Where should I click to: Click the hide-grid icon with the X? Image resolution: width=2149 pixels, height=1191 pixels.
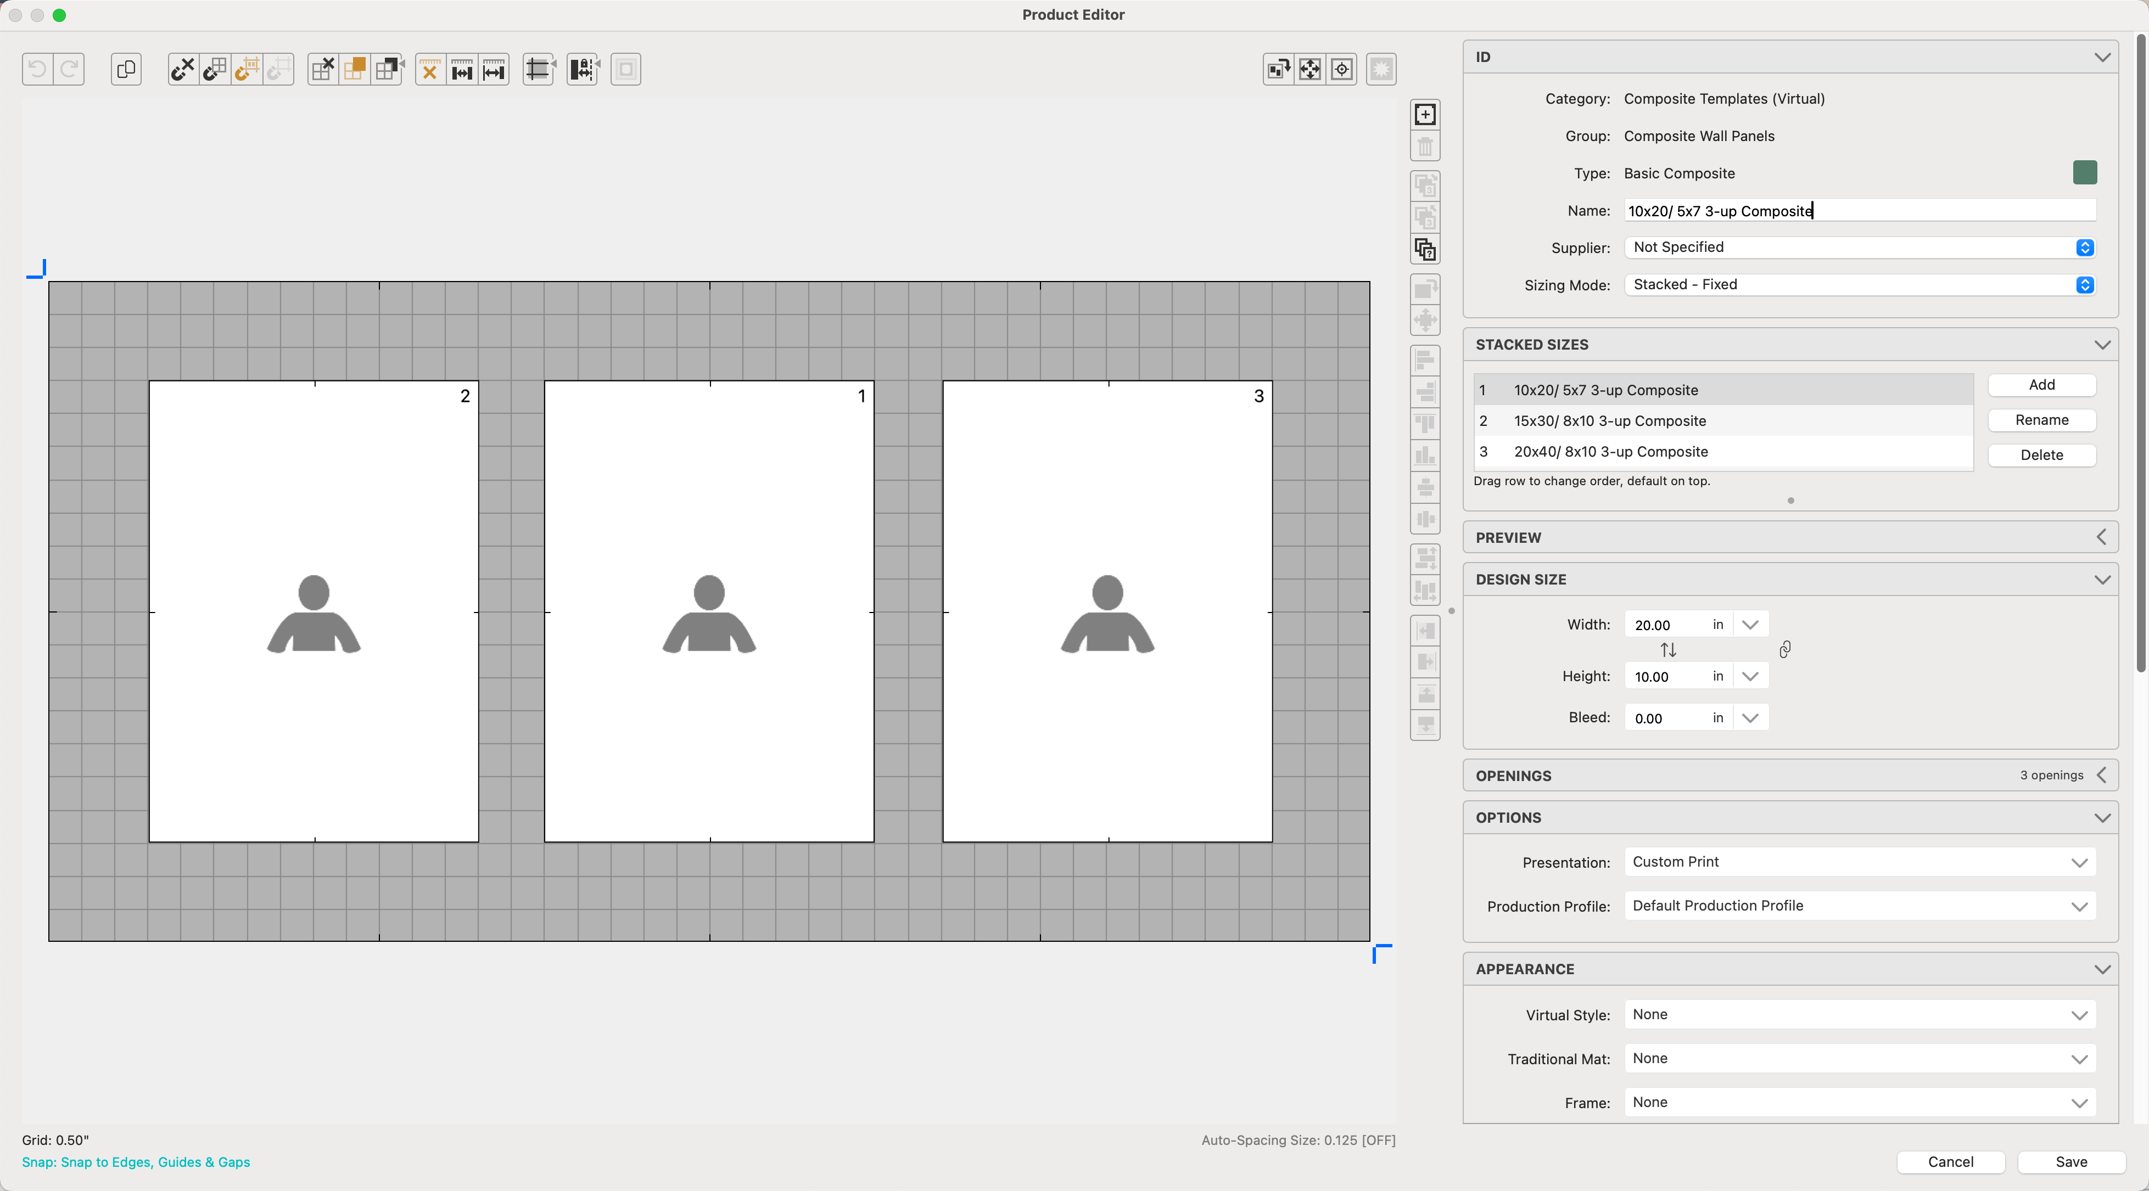(323, 69)
